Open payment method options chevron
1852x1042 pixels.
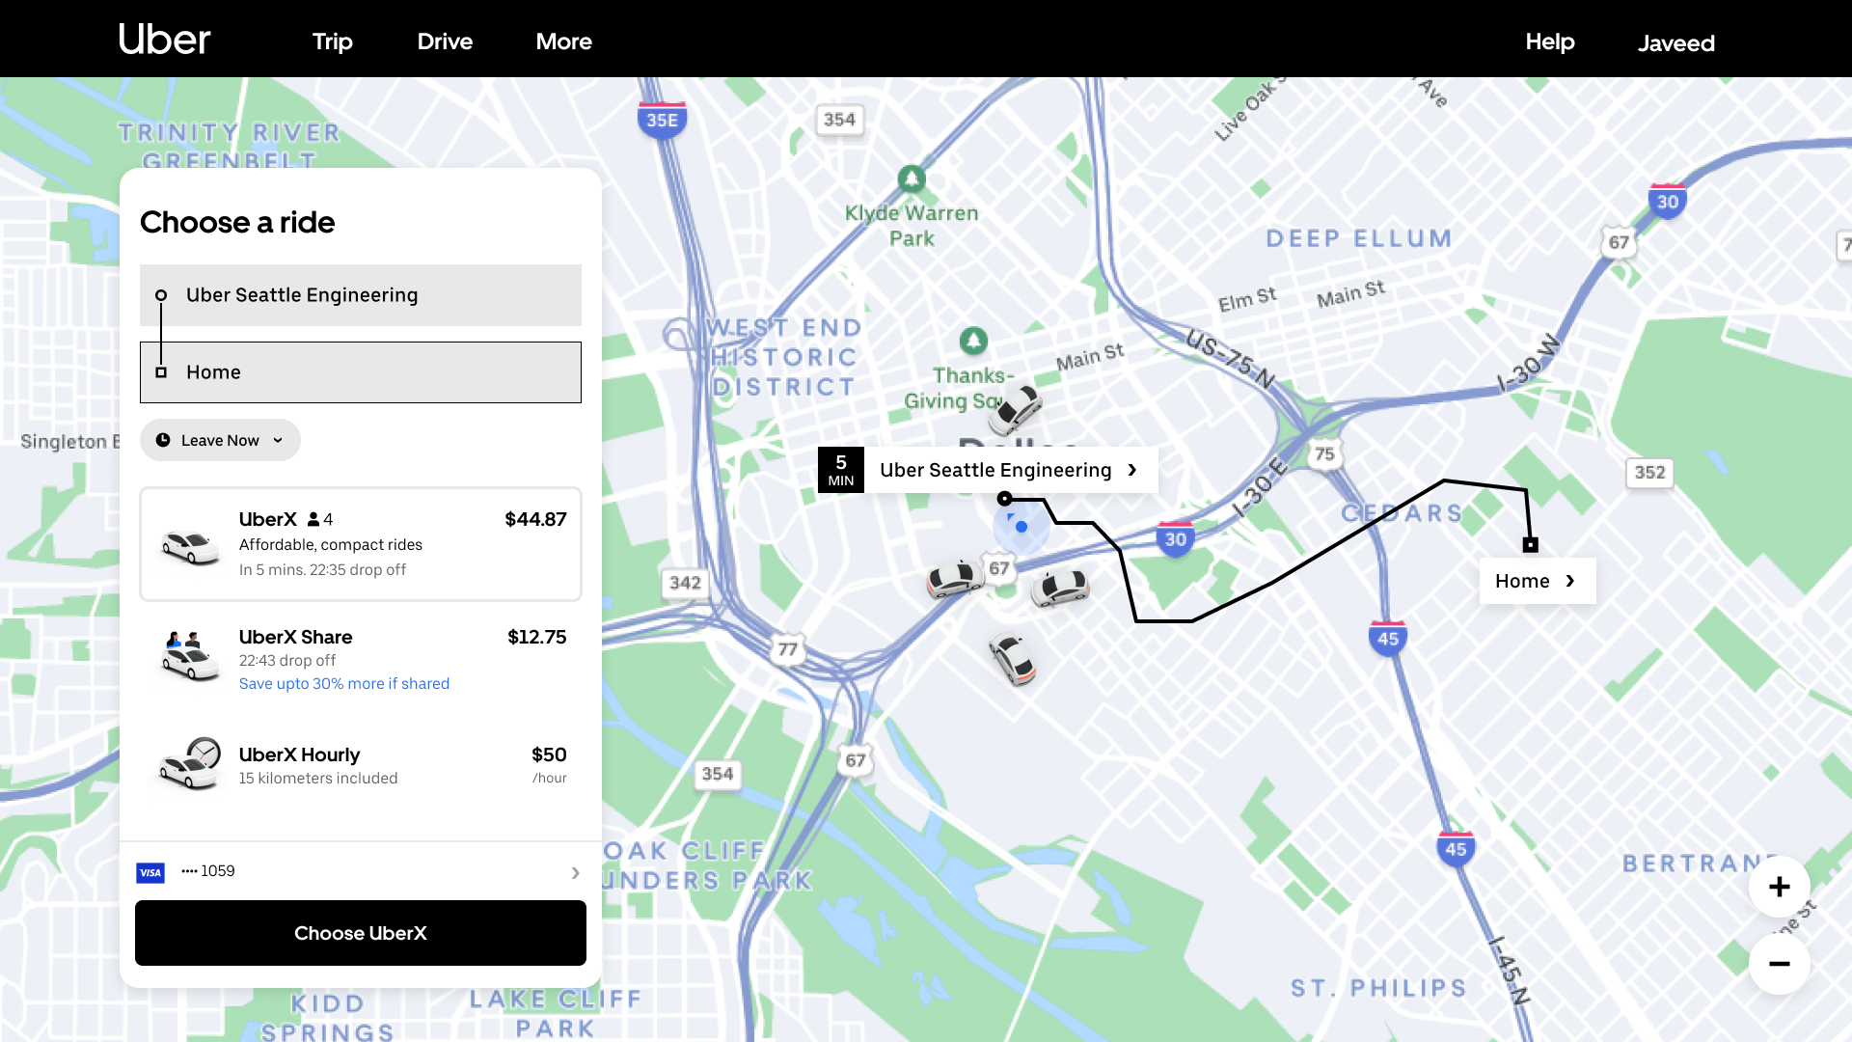[575, 873]
